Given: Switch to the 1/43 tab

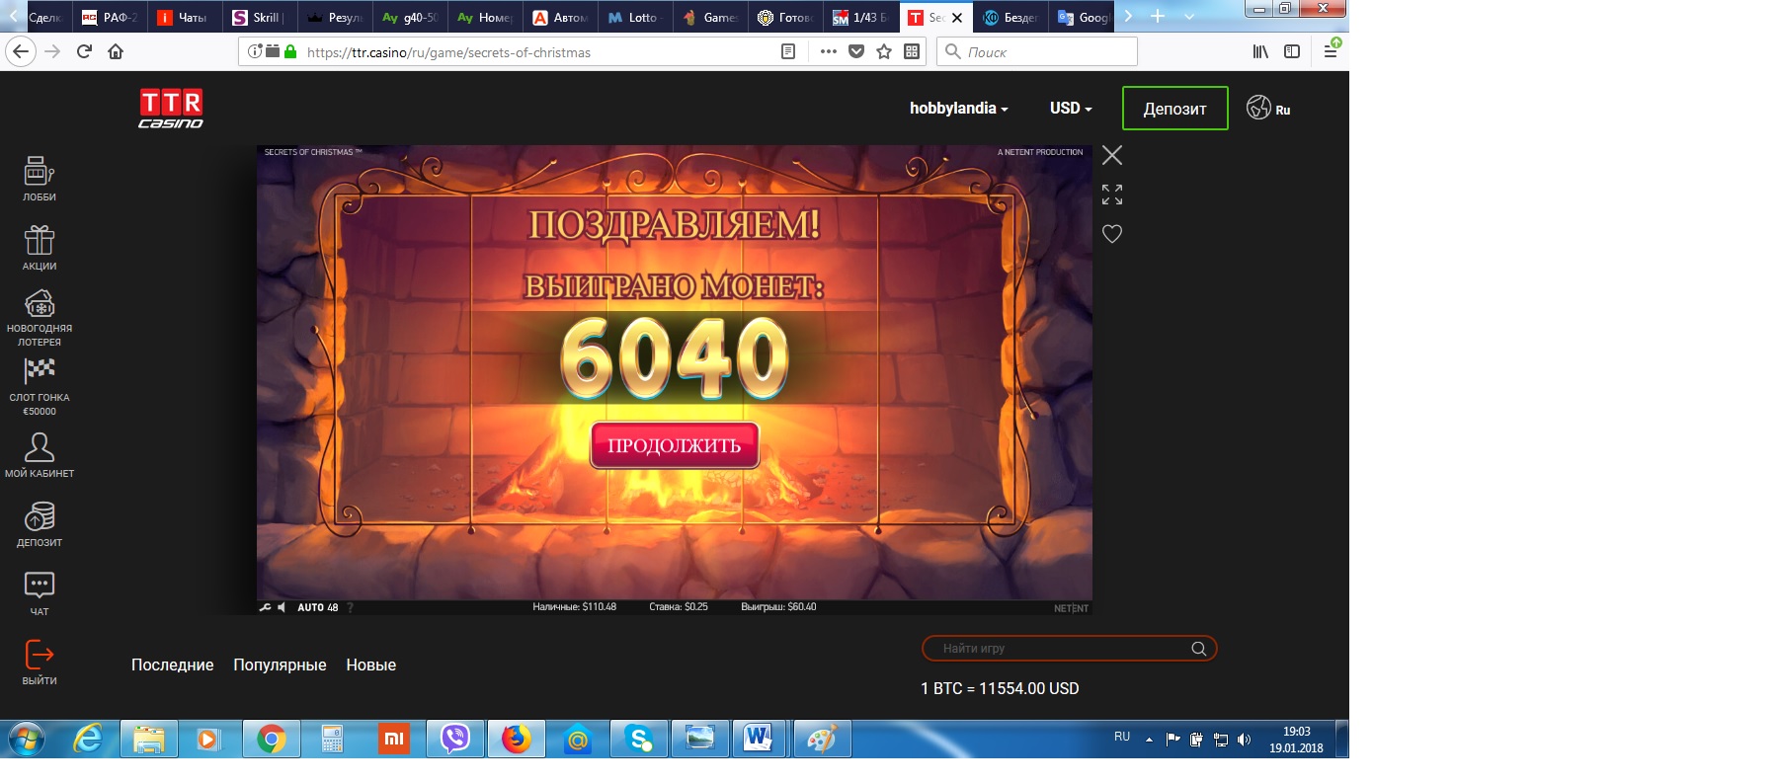Looking at the screenshot, I should pos(859,18).
